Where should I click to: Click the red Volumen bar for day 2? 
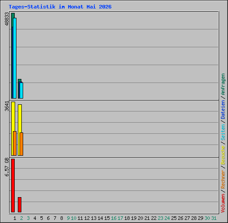[20, 205]
